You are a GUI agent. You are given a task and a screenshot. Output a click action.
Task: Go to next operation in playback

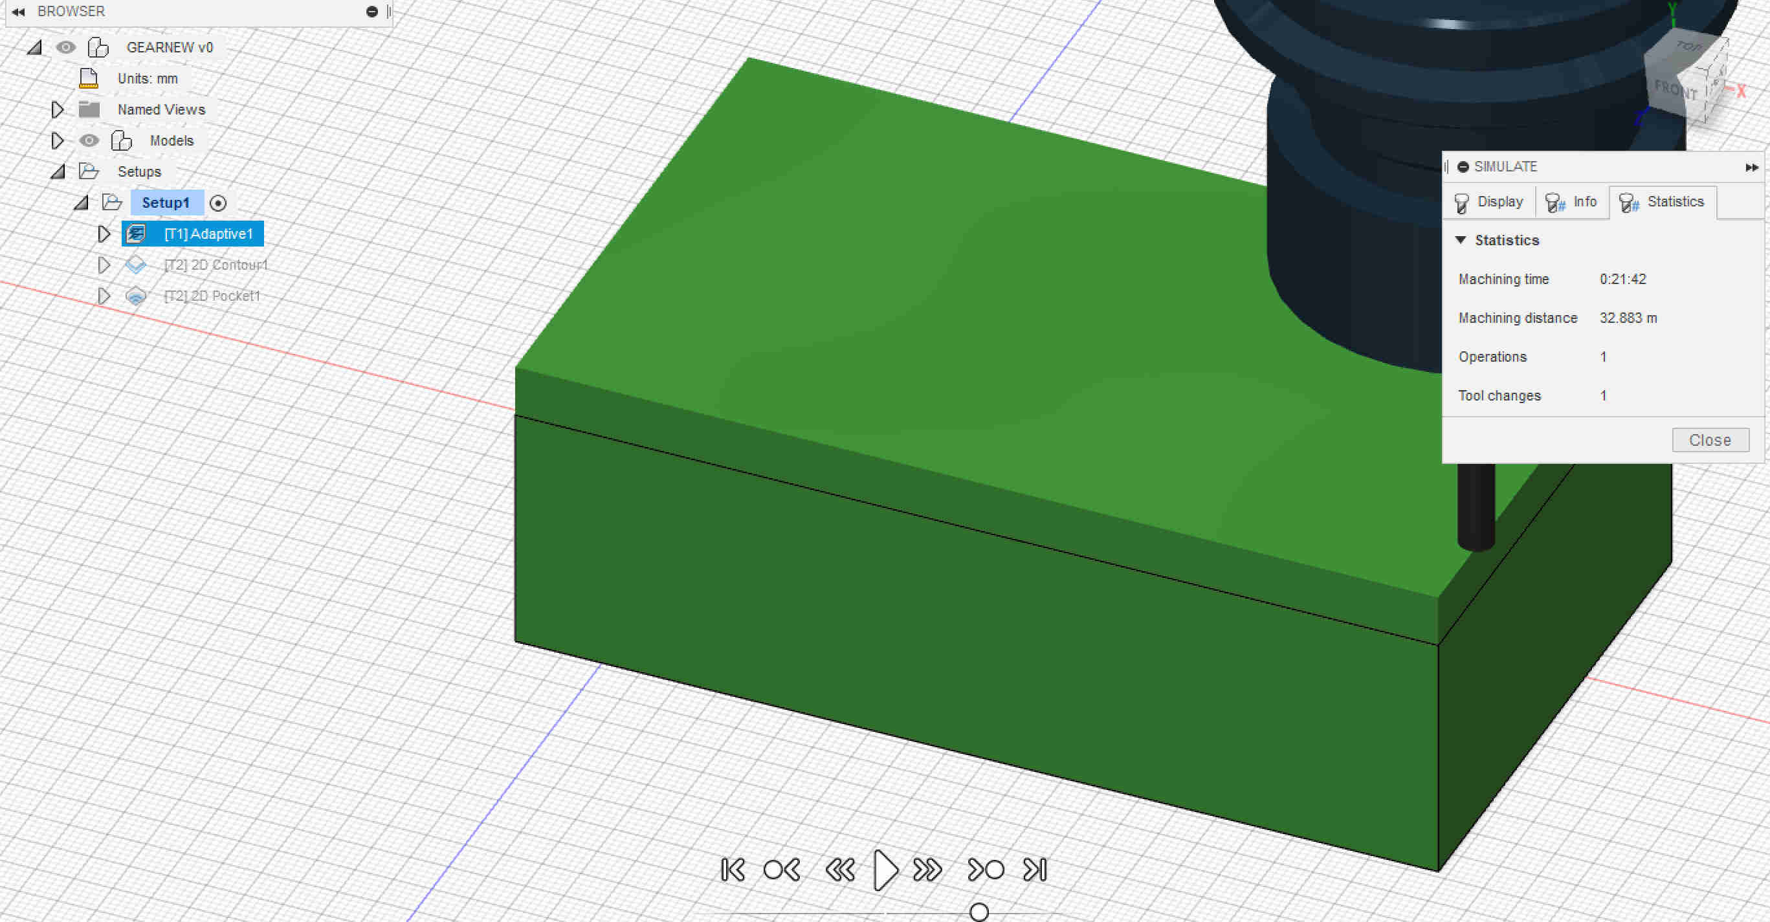tap(986, 870)
